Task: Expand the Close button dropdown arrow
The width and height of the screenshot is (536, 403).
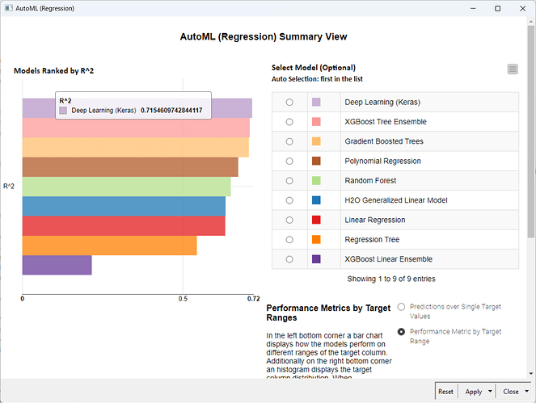Action: coord(526,392)
